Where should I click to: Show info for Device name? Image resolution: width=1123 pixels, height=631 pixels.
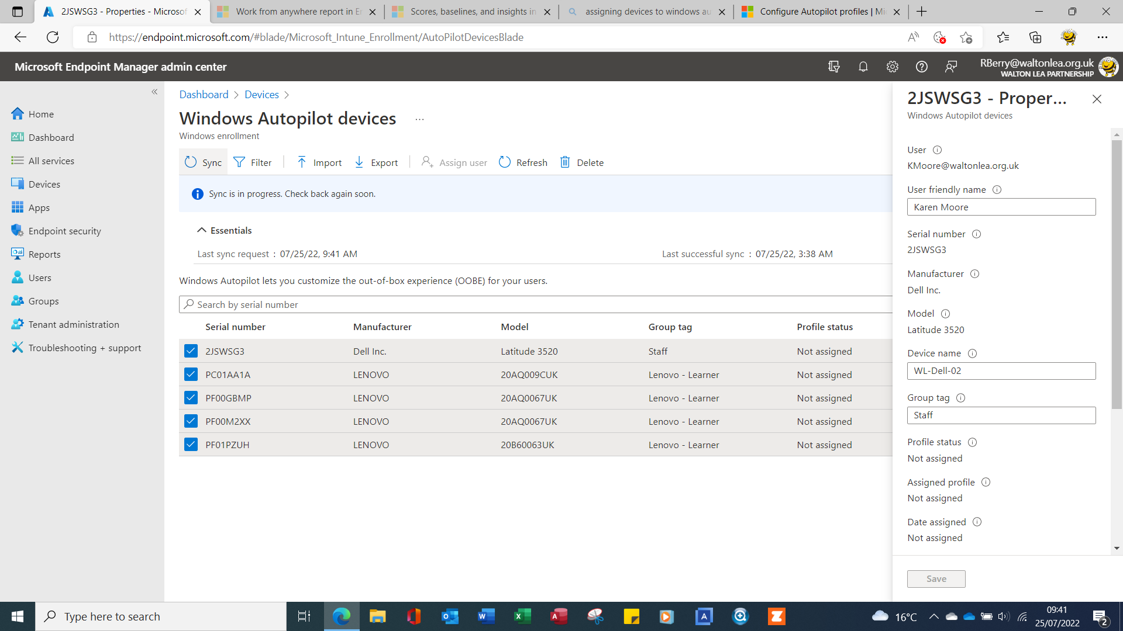972,353
